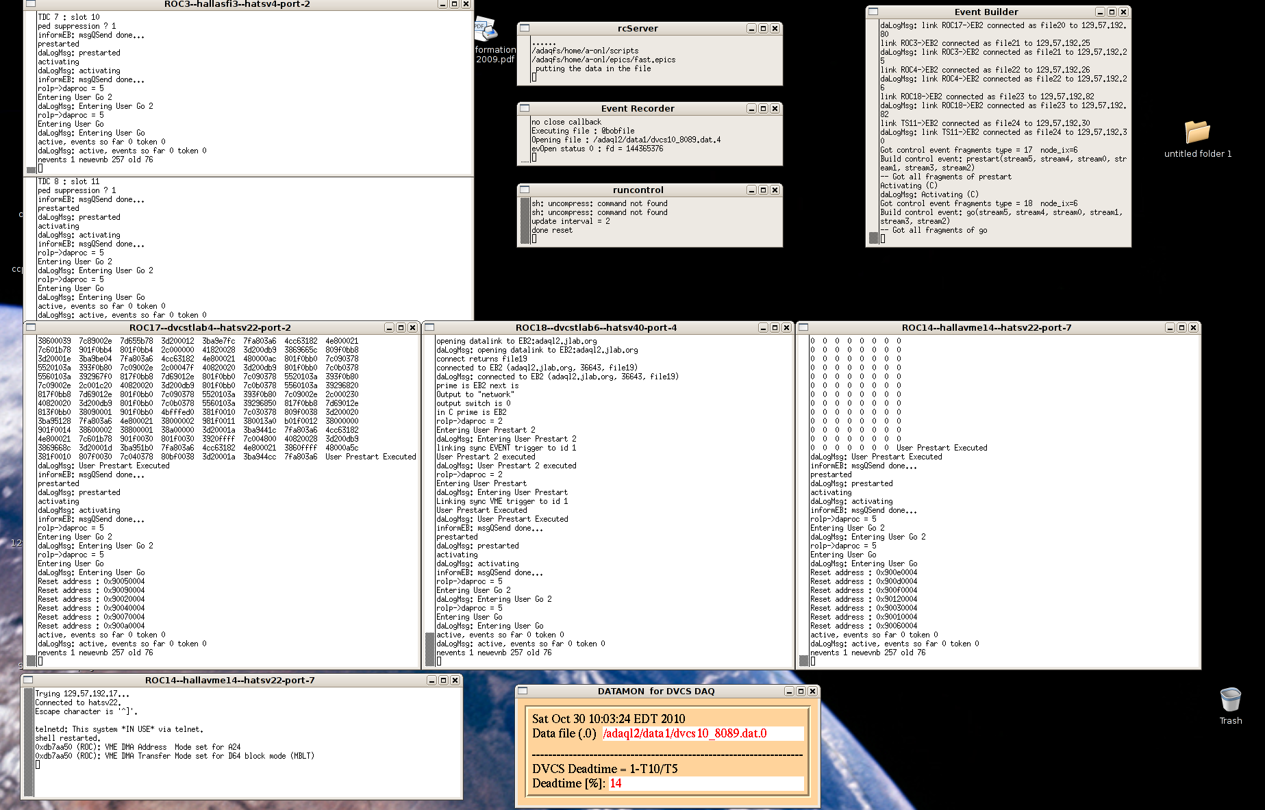Viewport: 1265px width, 810px height.
Task: Click 'Got all fragments of go' in Event Builder
Action: (934, 230)
